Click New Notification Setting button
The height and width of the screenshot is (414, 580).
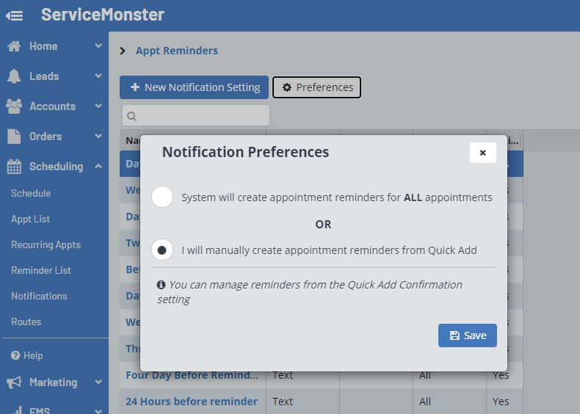[194, 87]
